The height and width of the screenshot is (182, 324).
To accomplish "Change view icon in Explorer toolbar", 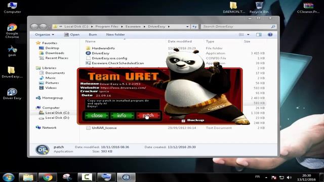I will (x=241, y=34).
